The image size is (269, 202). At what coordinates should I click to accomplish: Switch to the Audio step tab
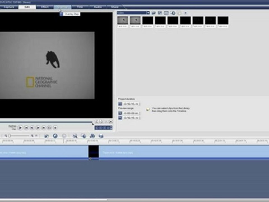coord(98,7)
